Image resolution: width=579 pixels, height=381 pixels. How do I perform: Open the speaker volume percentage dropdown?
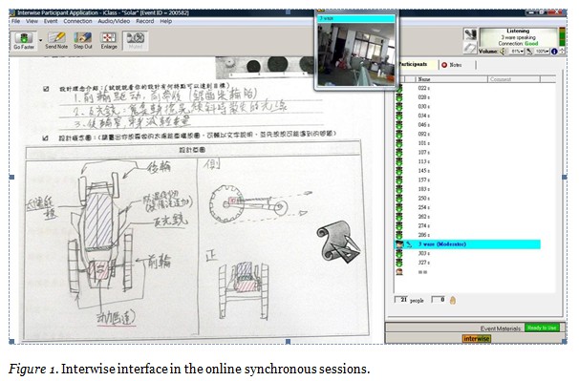pos(517,52)
